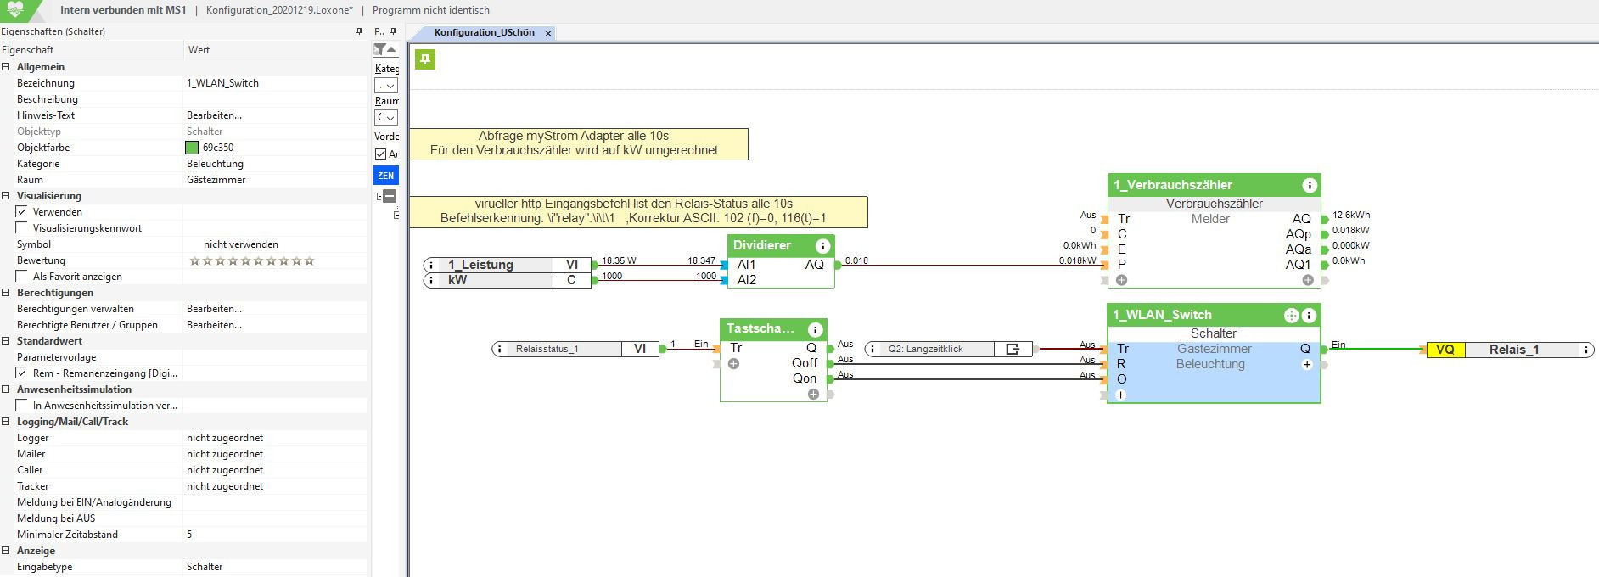Click Logger value nicht zugeordnet

tap(225, 438)
